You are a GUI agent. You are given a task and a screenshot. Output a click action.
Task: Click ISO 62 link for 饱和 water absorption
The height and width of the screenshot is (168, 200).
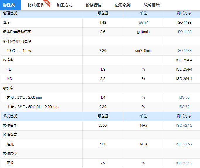pos(184,97)
